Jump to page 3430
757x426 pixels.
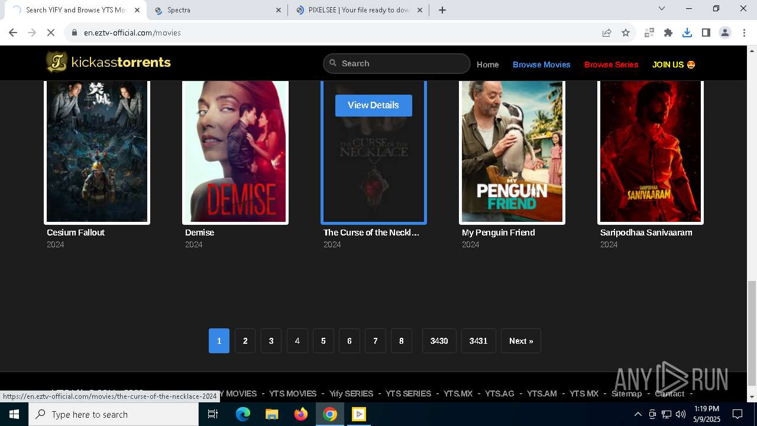(439, 341)
